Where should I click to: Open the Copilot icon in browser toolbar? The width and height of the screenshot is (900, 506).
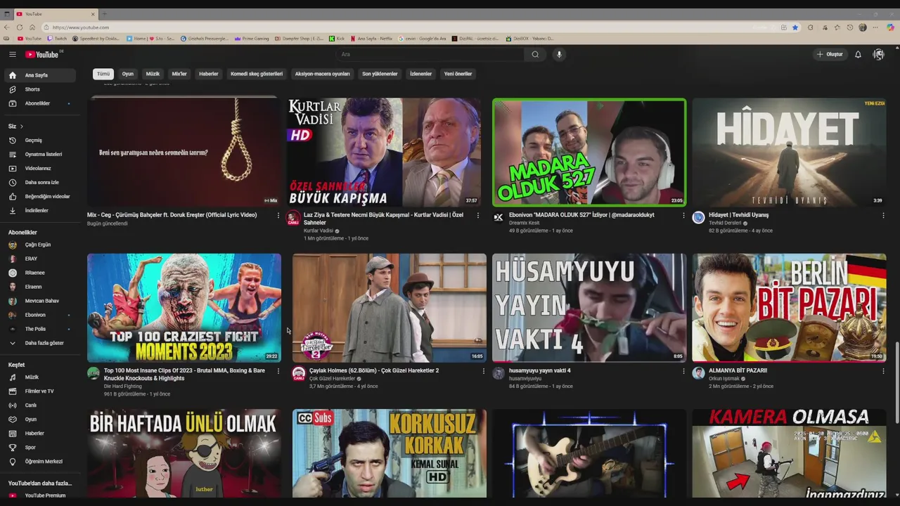pos(890,27)
